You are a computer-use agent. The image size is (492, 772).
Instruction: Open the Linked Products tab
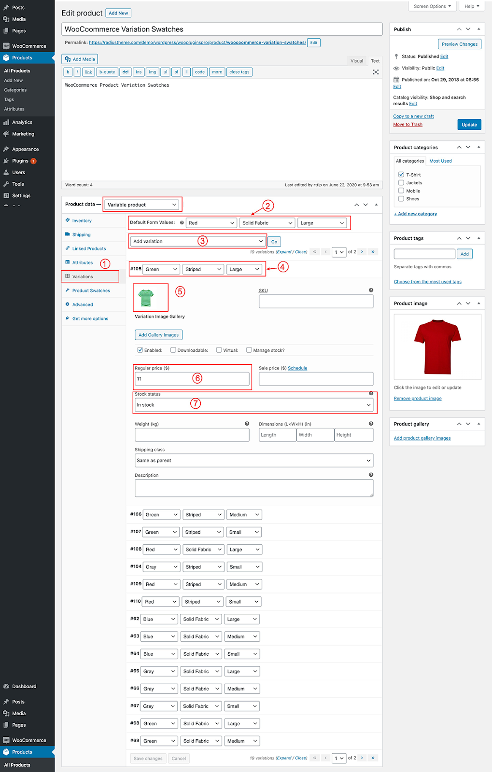click(89, 248)
